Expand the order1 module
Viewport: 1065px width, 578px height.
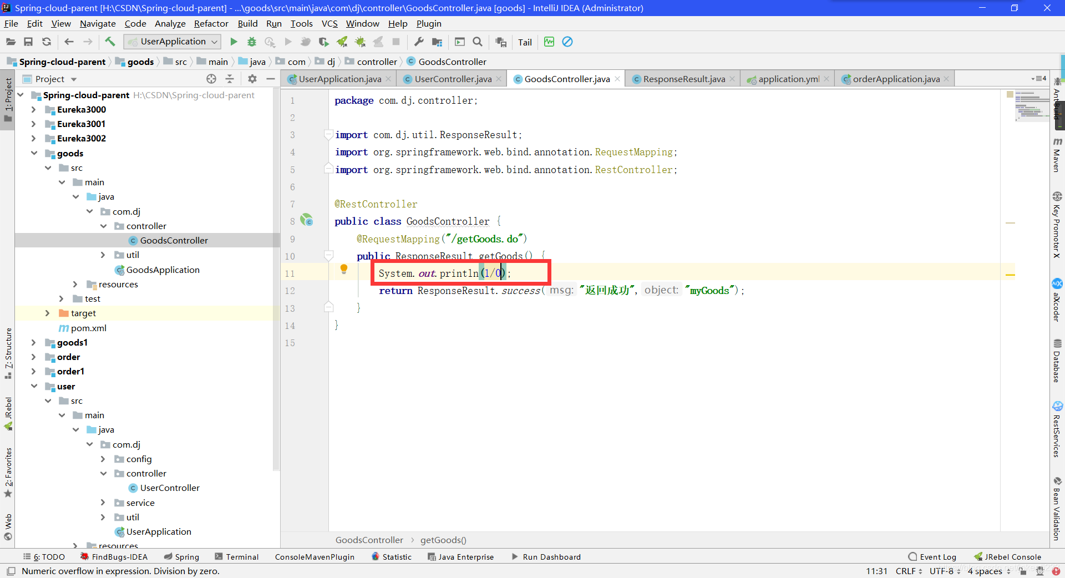(x=33, y=371)
